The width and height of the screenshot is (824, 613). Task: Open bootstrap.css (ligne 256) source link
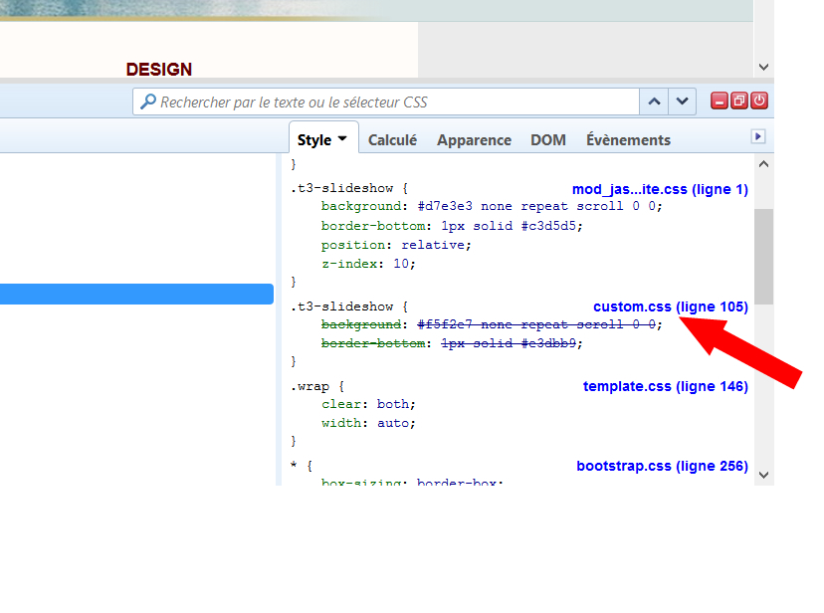(662, 466)
